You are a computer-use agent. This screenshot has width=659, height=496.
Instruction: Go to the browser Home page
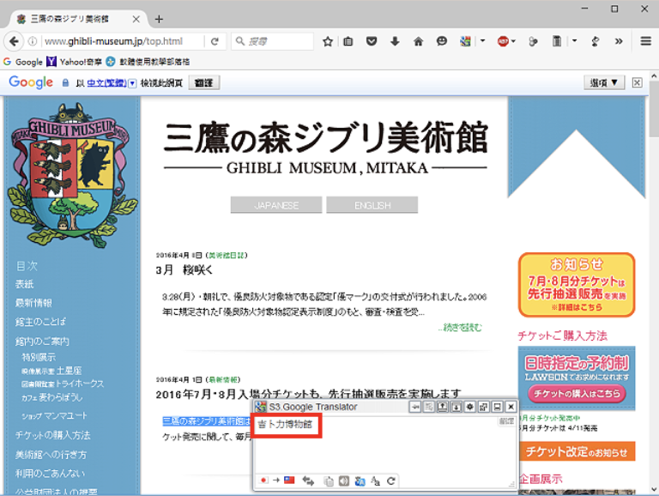pyautogui.click(x=418, y=41)
